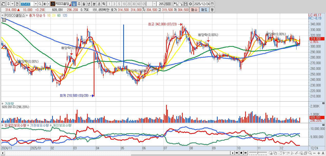This screenshot has width=326, height=156.
Task: Click the text tool letter A icon
Action: click(x=323, y=153)
